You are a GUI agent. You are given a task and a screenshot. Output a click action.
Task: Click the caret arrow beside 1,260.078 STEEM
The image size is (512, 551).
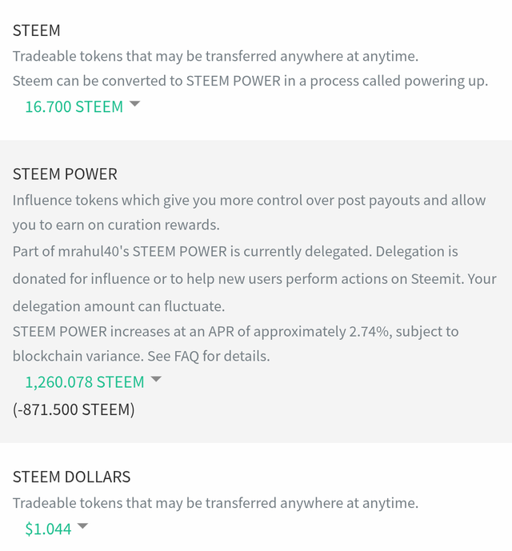(x=156, y=379)
